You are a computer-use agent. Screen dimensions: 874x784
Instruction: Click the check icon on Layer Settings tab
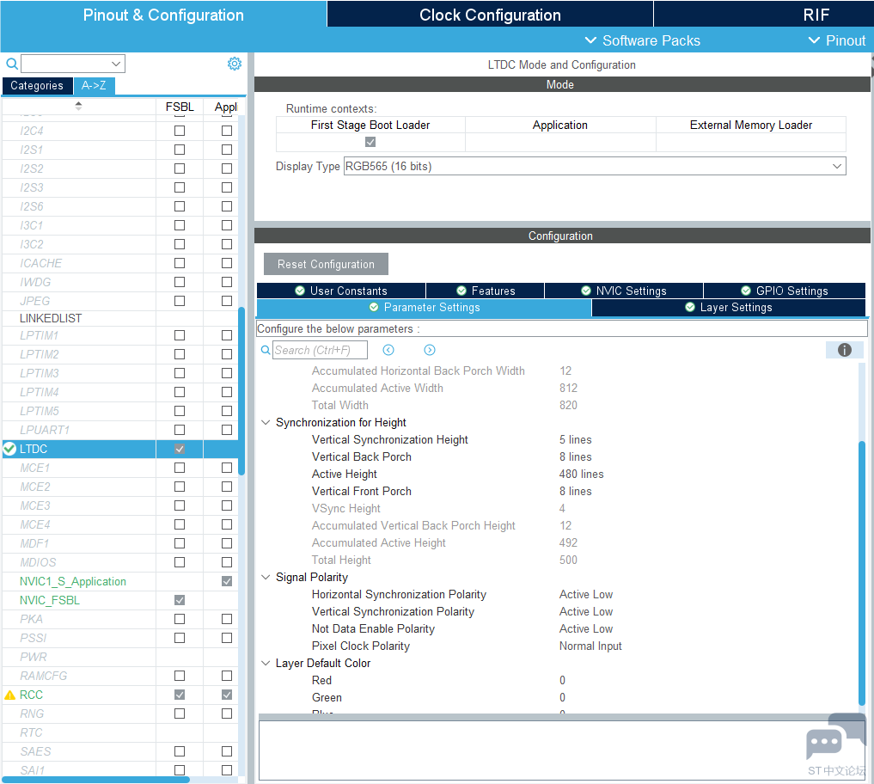[x=690, y=307]
